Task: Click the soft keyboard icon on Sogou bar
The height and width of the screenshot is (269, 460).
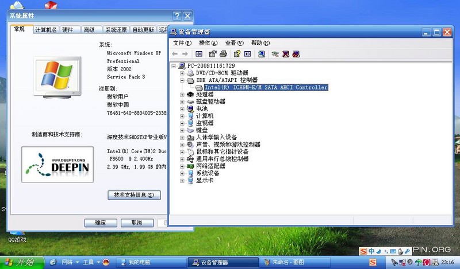Action: (x=393, y=251)
